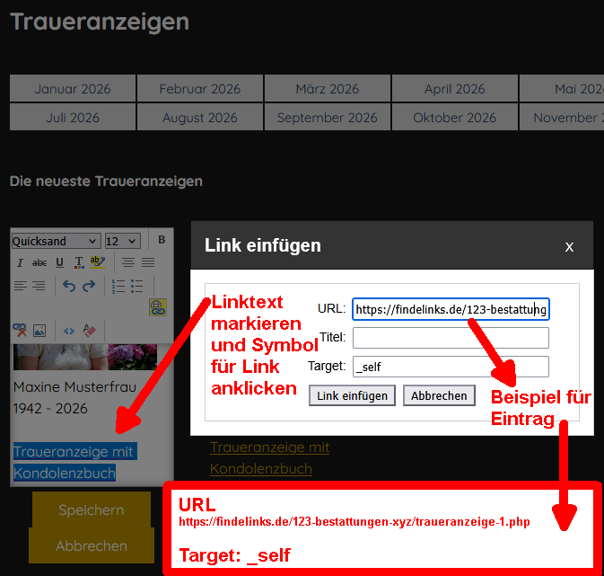The width and height of the screenshot is (604, 576).
Task: Toggle bold formatting in the editor toolbar
Action: click(x=162, y=240)
